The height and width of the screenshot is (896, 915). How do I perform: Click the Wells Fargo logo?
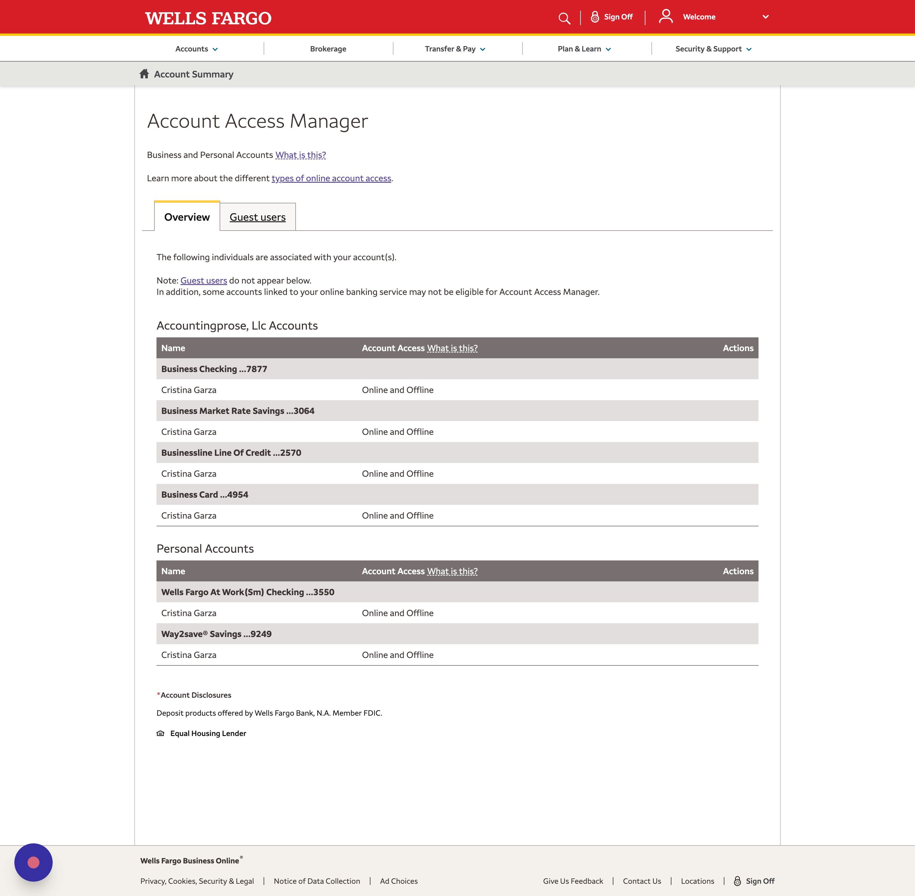[207, 17]
